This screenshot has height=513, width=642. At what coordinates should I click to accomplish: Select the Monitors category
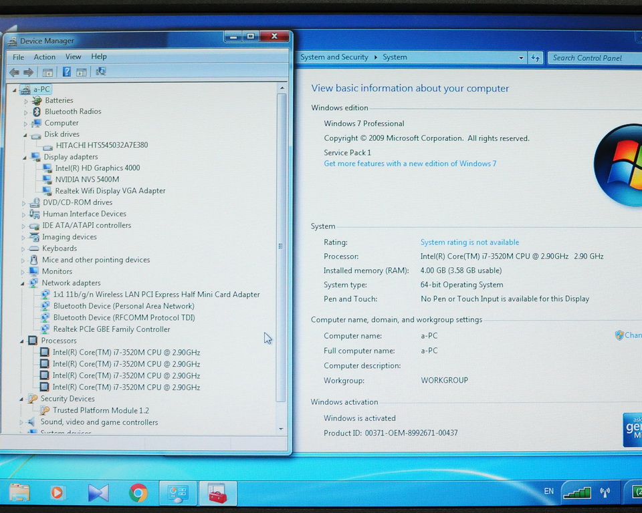pyautogui.click(x=57, y=271)
